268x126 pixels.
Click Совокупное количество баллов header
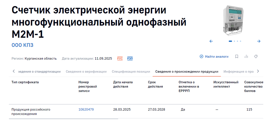coord(253,87)
